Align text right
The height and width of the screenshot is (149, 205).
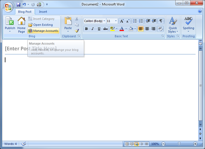pyautogui.click(x=153, y=29)
